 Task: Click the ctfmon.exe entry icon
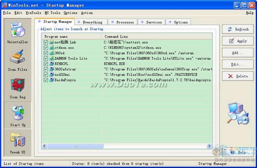point(52,48)
